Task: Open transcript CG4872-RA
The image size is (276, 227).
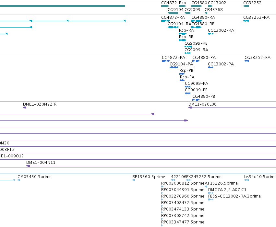Action: 173,17
